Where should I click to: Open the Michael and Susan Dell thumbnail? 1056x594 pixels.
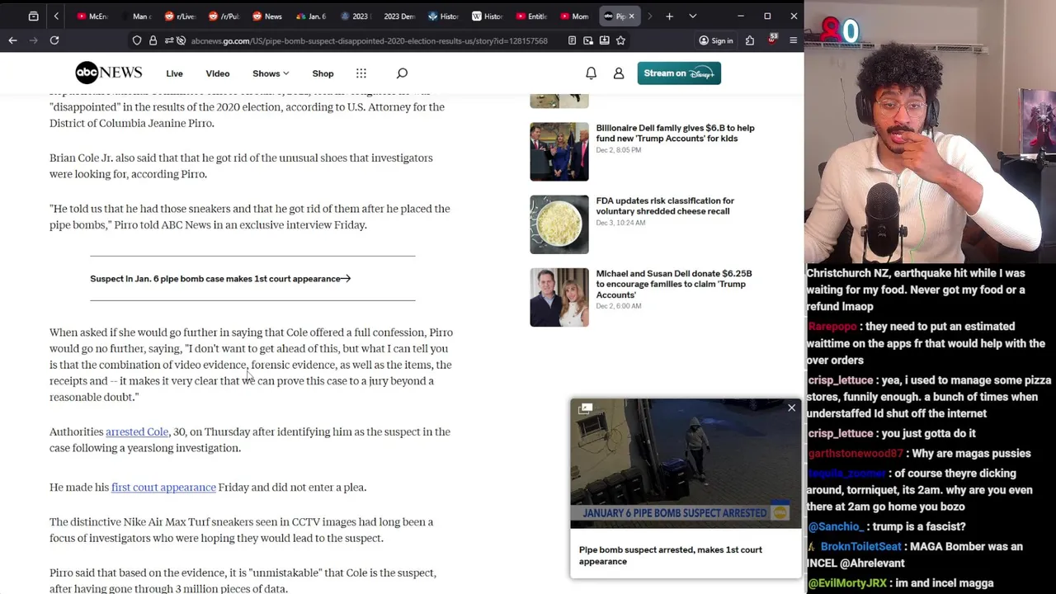559,297
